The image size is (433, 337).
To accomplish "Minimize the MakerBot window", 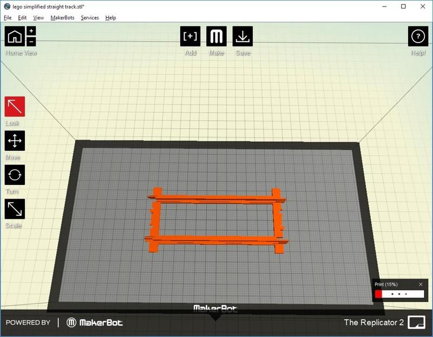I will (x=384, y=6).
